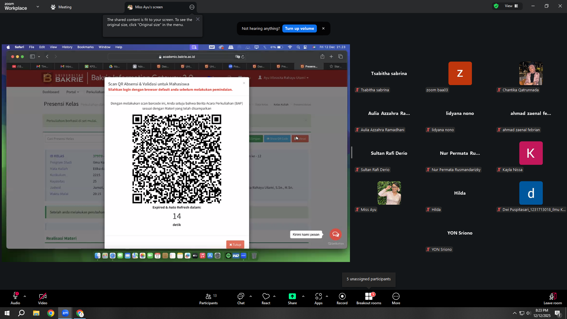Click Turn up volume button
Screen dimensions: 567x319
coord(299,28)
